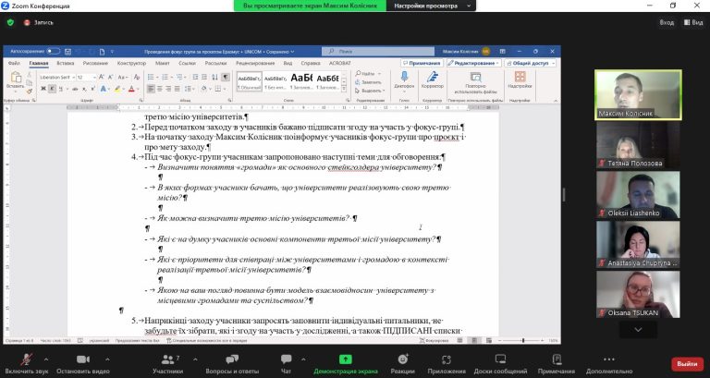
Task: Click the strikethrough (abc) icon in Word
Action: point(75,89)
